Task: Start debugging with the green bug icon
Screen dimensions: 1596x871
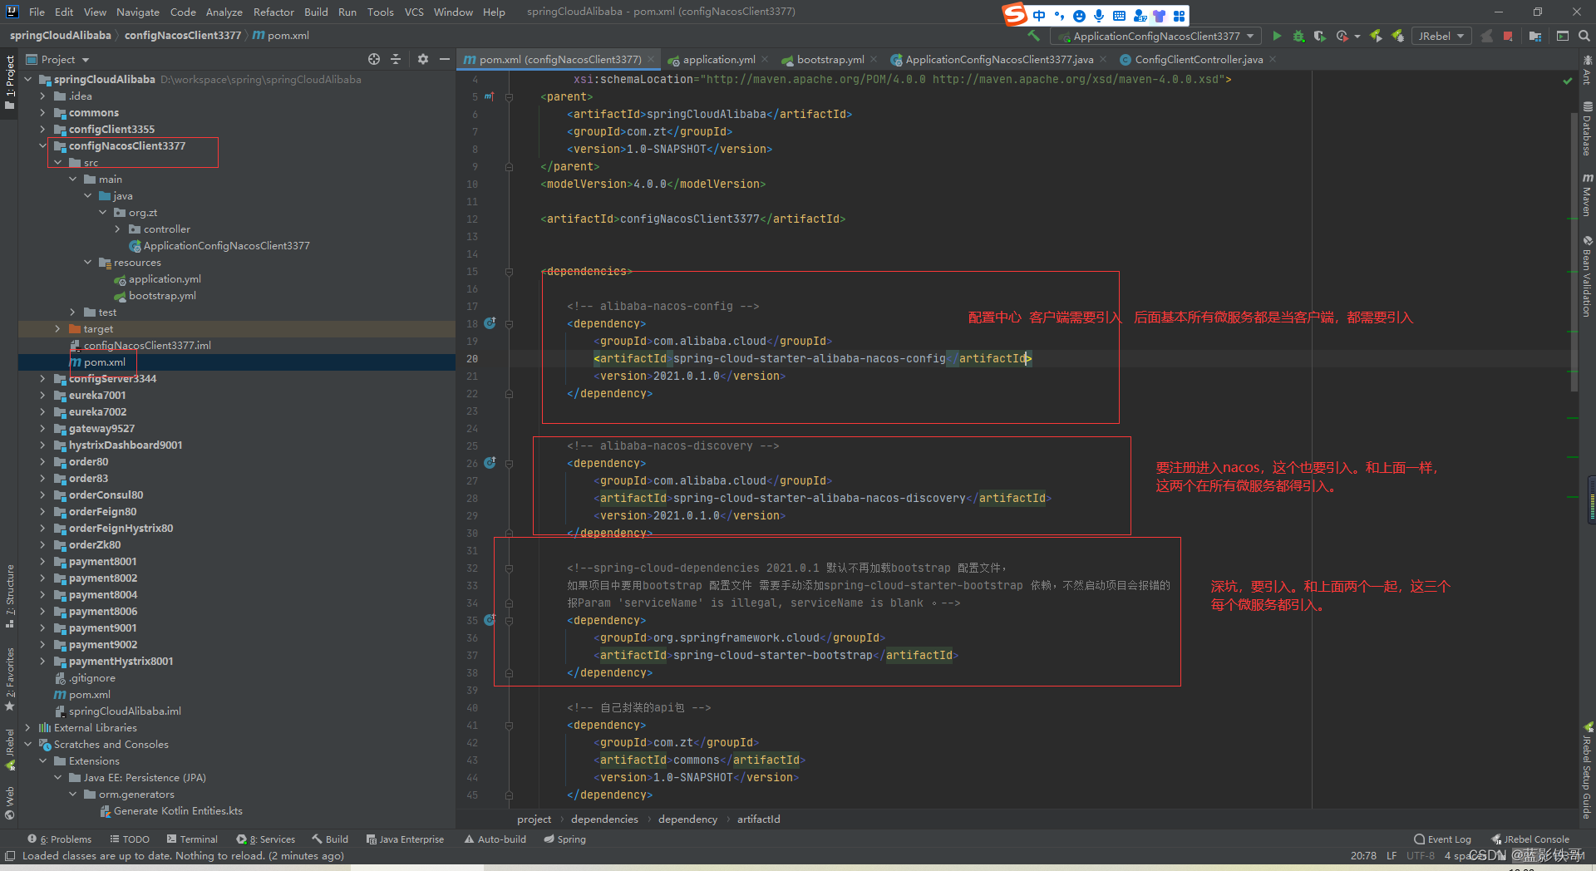Action: click(1298, 36)
